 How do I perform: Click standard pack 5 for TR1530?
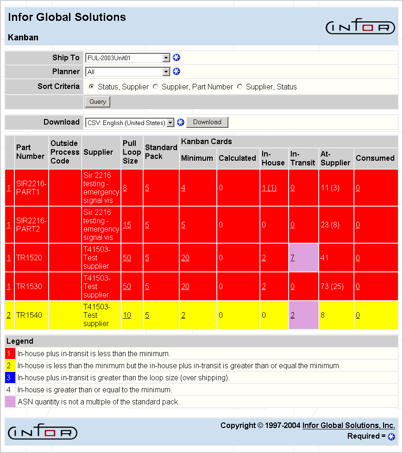point(147,286)
